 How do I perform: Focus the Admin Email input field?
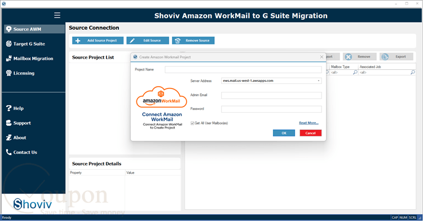(x=271, y=95)
